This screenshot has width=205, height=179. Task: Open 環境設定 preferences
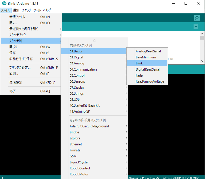click(x=31, y=83)
